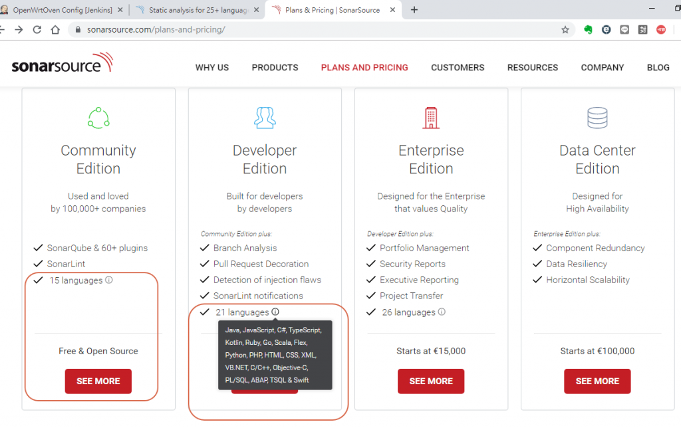Click the info icon beside 15 languages

(109, 280)
